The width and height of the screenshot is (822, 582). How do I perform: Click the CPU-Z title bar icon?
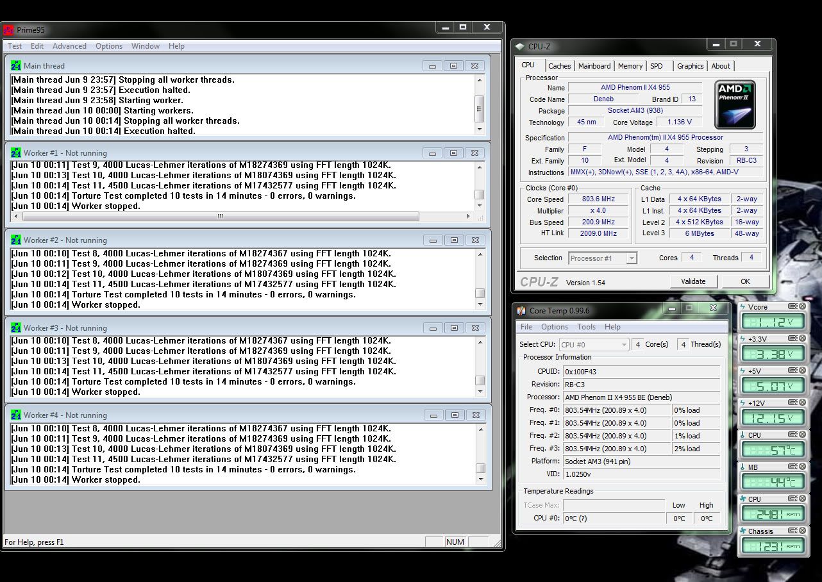pyautogui.click(x=520, y=46)
